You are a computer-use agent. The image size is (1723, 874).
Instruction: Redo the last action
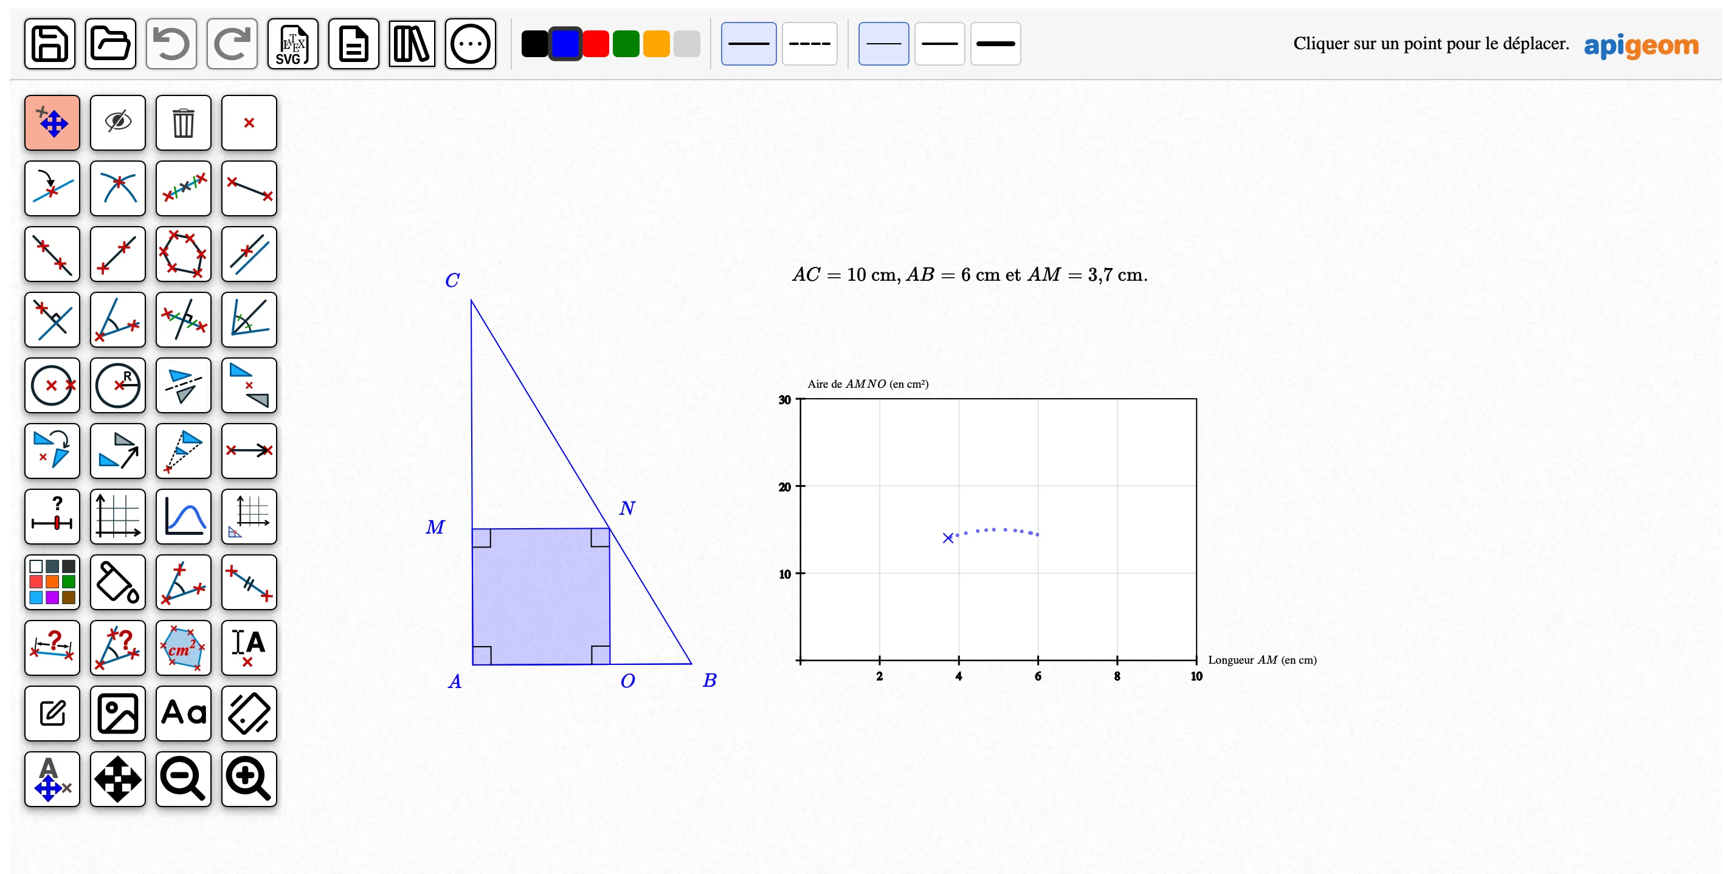[232, 44]
